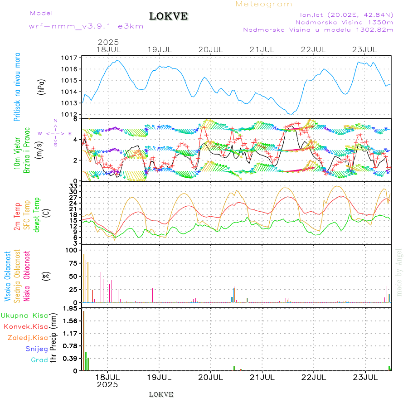This screenshot has height=408, width=408.
Task: Select the Niska Oblacnost legend label
Action: tap(27, 276)
